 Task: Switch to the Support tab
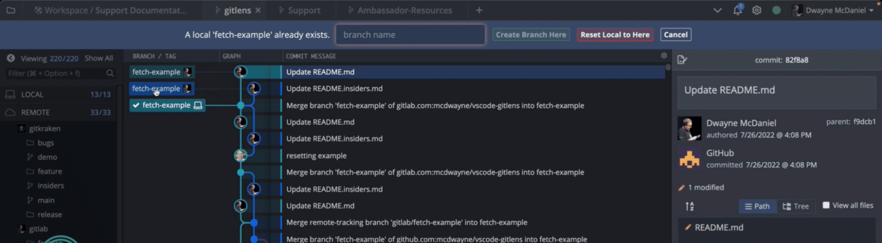tap(300, 10)
